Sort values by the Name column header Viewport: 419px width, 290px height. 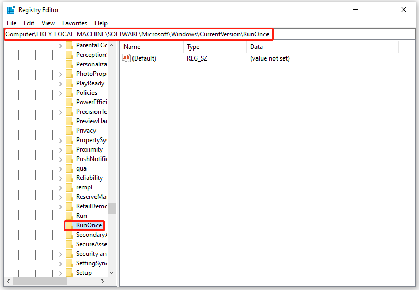(x=151, y=47)
